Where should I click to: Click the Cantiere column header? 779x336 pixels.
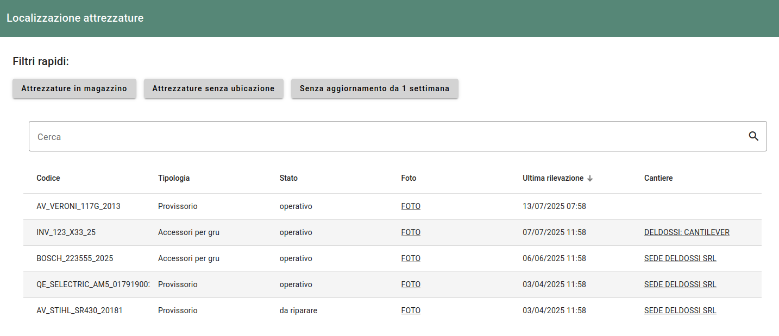(x=658, y=178)
